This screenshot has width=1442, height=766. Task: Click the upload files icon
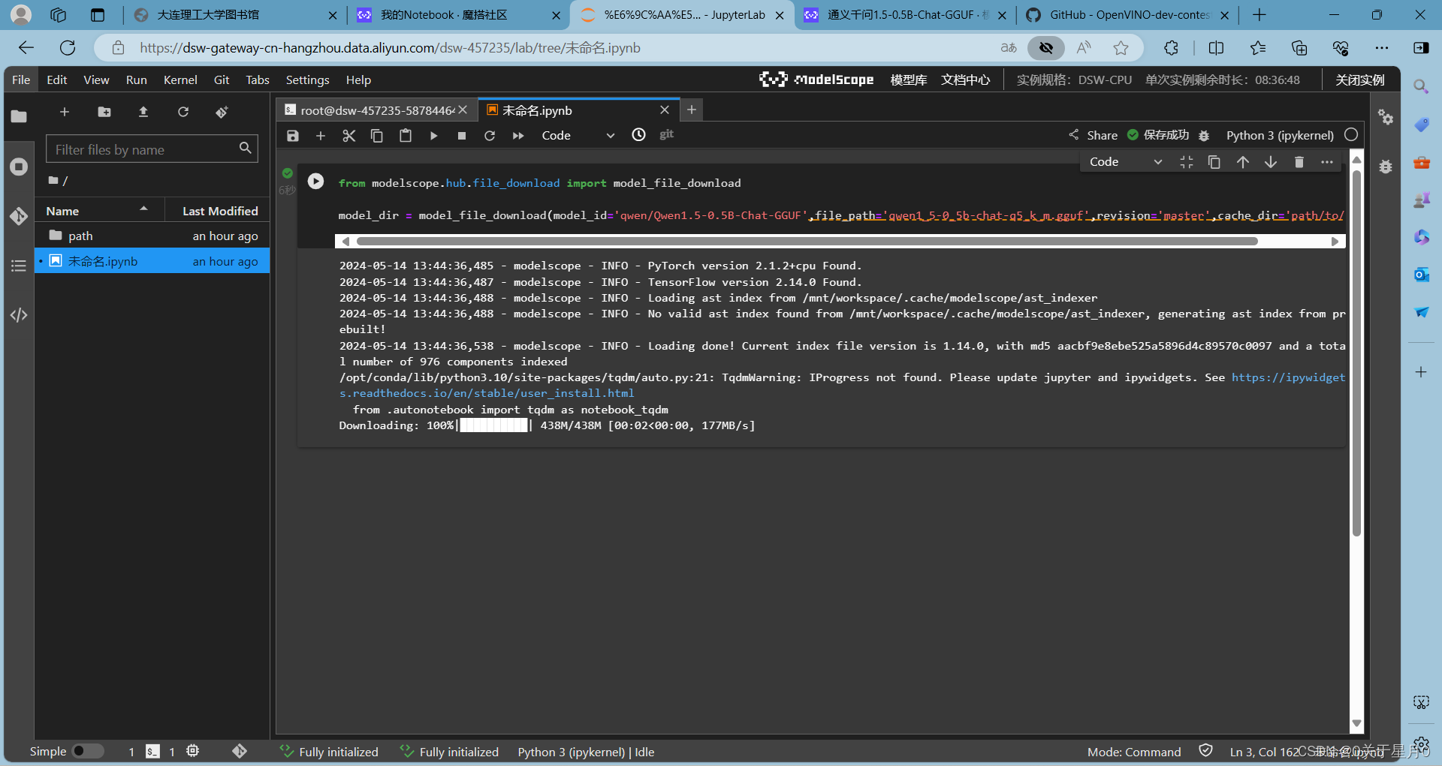coord(143,112)
